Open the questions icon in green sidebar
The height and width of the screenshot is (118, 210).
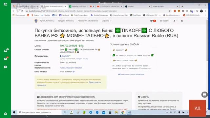click(x=5, y=67)
